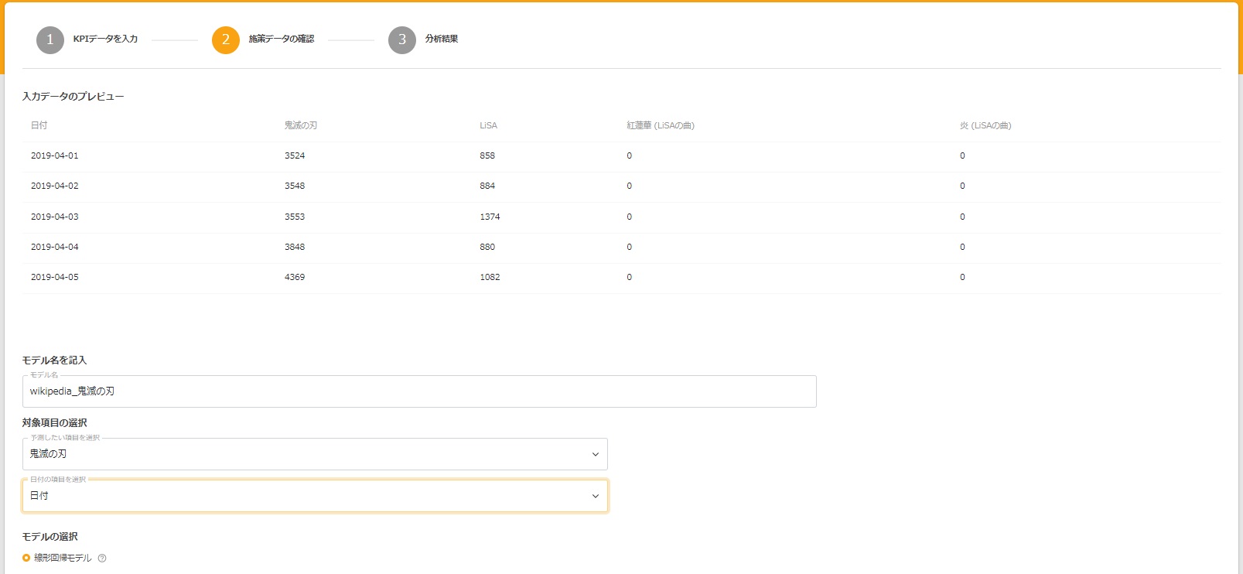Image resolution: width=1243 pixels, height=574 pixels.
Task: Click 日付 column header
Action: point(39,125)
